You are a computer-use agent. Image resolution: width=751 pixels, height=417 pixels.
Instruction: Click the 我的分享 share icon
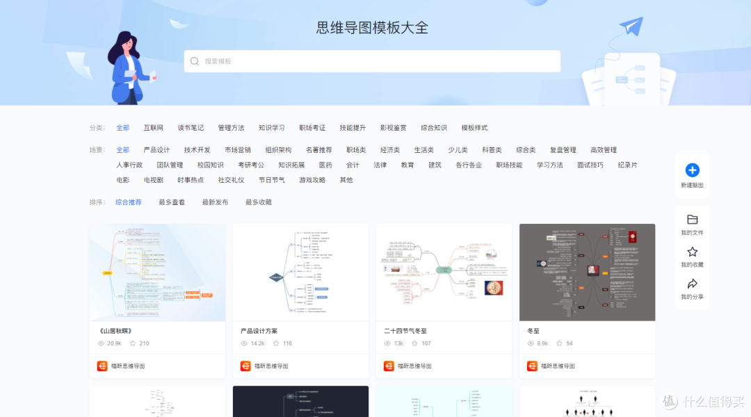click(692, 285)
